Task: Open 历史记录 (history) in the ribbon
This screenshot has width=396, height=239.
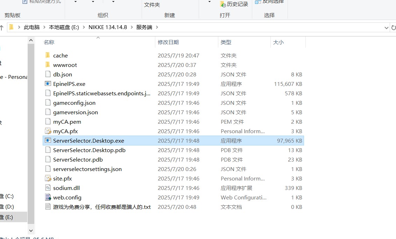Action: (x=234, y=4)
